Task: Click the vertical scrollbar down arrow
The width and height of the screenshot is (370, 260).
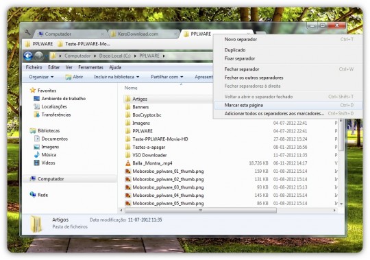Action: pos(341,204)
